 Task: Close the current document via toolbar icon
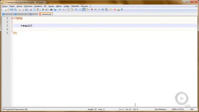(x=19, y=10)
